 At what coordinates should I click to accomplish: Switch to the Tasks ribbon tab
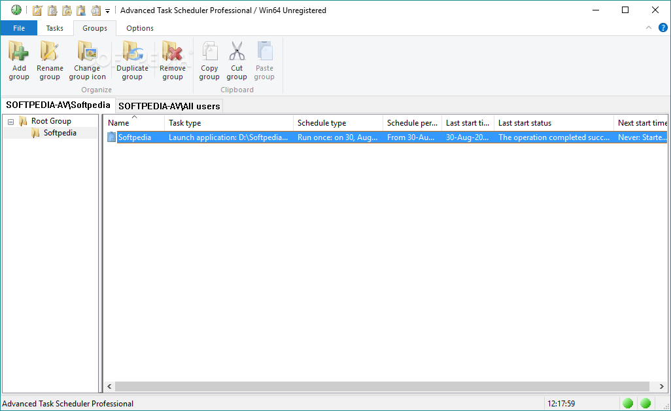[55, 27]
